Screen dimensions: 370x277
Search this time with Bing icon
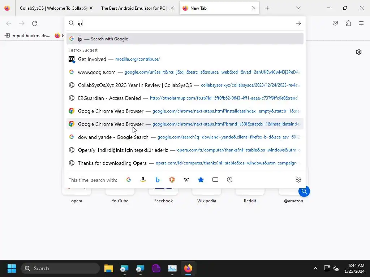click(x=158, y=180)
